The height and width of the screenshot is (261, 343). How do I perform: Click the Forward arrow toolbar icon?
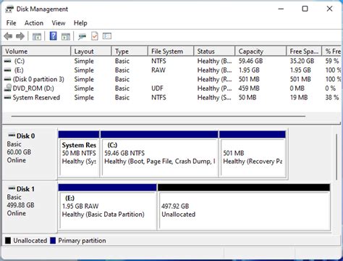point(20,36)
